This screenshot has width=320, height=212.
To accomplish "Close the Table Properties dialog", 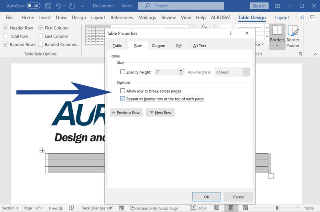I will [x=247, y=33].
